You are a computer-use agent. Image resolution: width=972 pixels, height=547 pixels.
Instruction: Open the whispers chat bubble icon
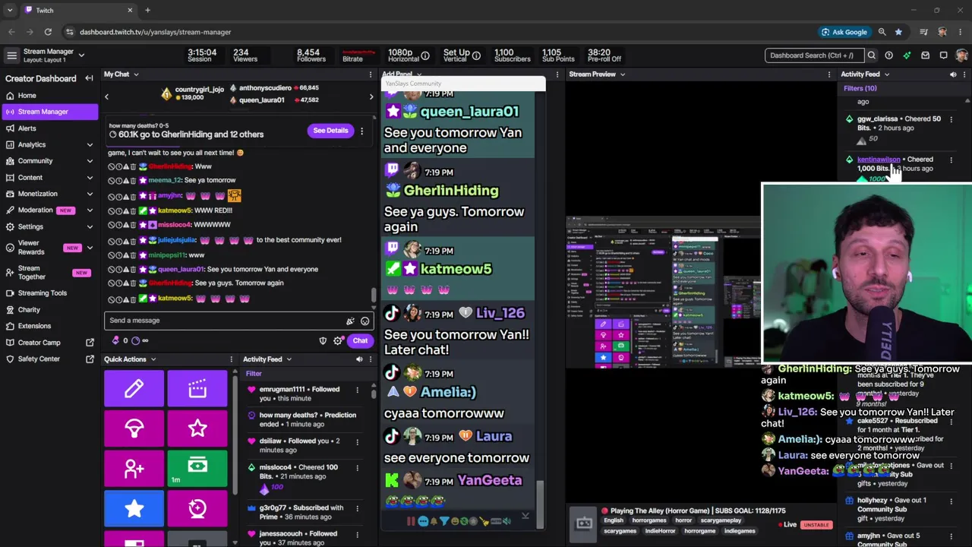(943, 55)
